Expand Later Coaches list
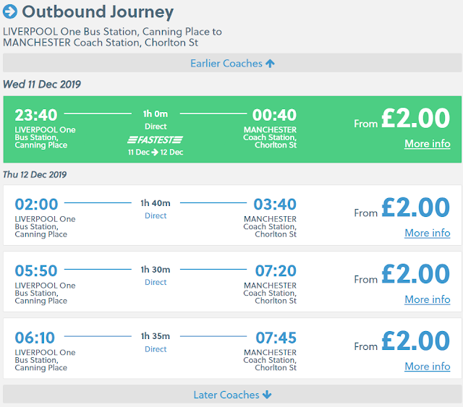Image resolution: width=463 pixels, height=407 pixels. click(x=232, y=395)
